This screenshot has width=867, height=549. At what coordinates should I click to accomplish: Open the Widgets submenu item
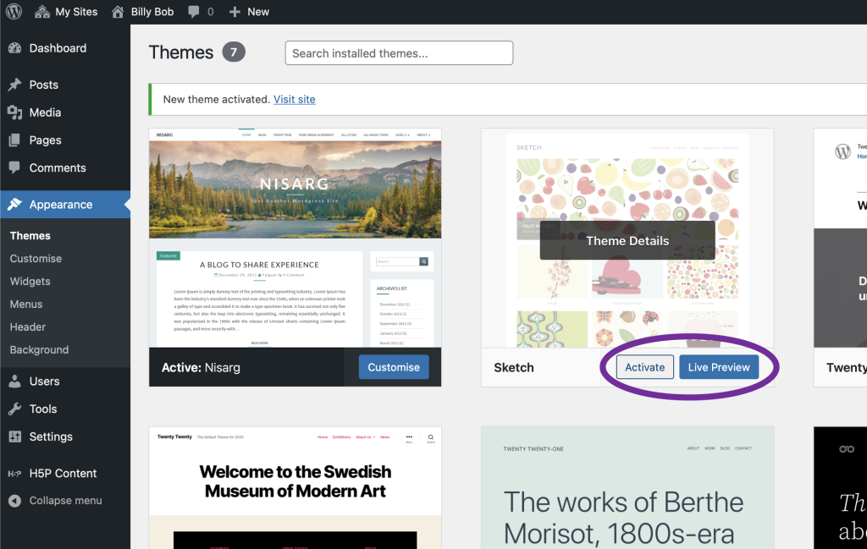(30, 281)
